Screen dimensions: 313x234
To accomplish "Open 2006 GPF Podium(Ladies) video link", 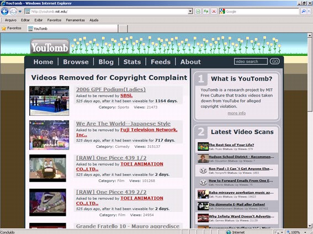I will [x=111, y=89].
